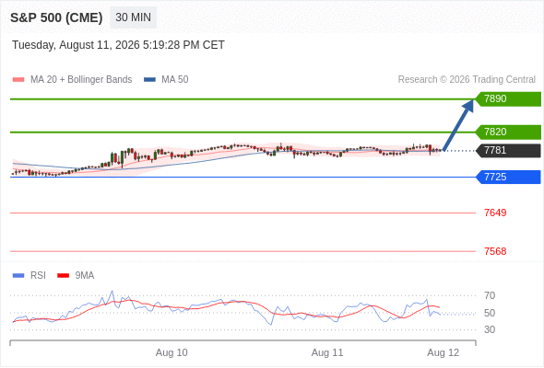544x368 pixels.
Task: Click the S&P 500 (CME) title
Action: (x=56, y=17)
